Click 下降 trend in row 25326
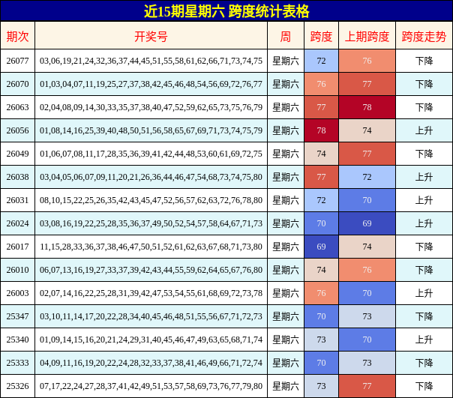Screen dimensions: 453x398 424,386
